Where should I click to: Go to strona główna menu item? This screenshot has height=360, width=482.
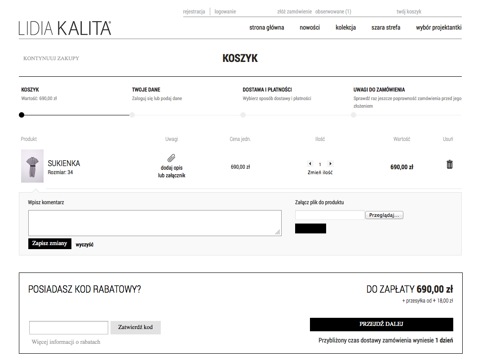266,28
